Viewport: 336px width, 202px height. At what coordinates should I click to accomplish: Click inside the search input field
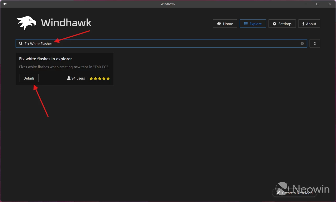coord(105,43)
